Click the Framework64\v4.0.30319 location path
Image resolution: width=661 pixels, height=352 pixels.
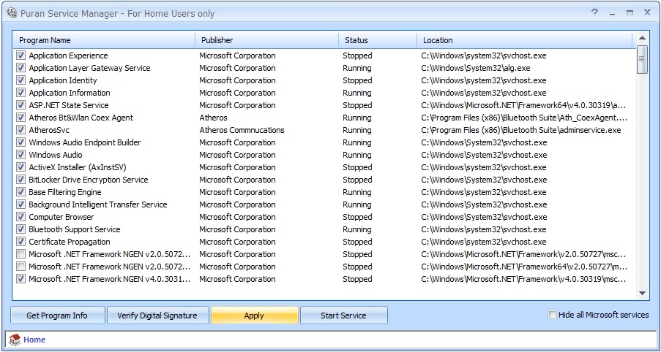(x=523, y=105)
